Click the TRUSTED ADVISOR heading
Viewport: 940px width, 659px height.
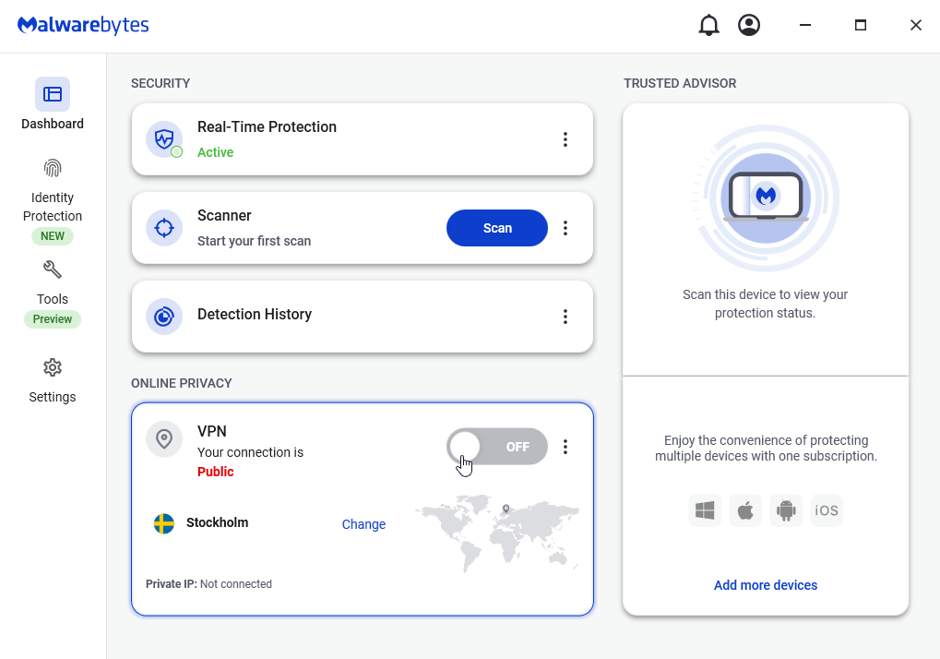(680, 83)
